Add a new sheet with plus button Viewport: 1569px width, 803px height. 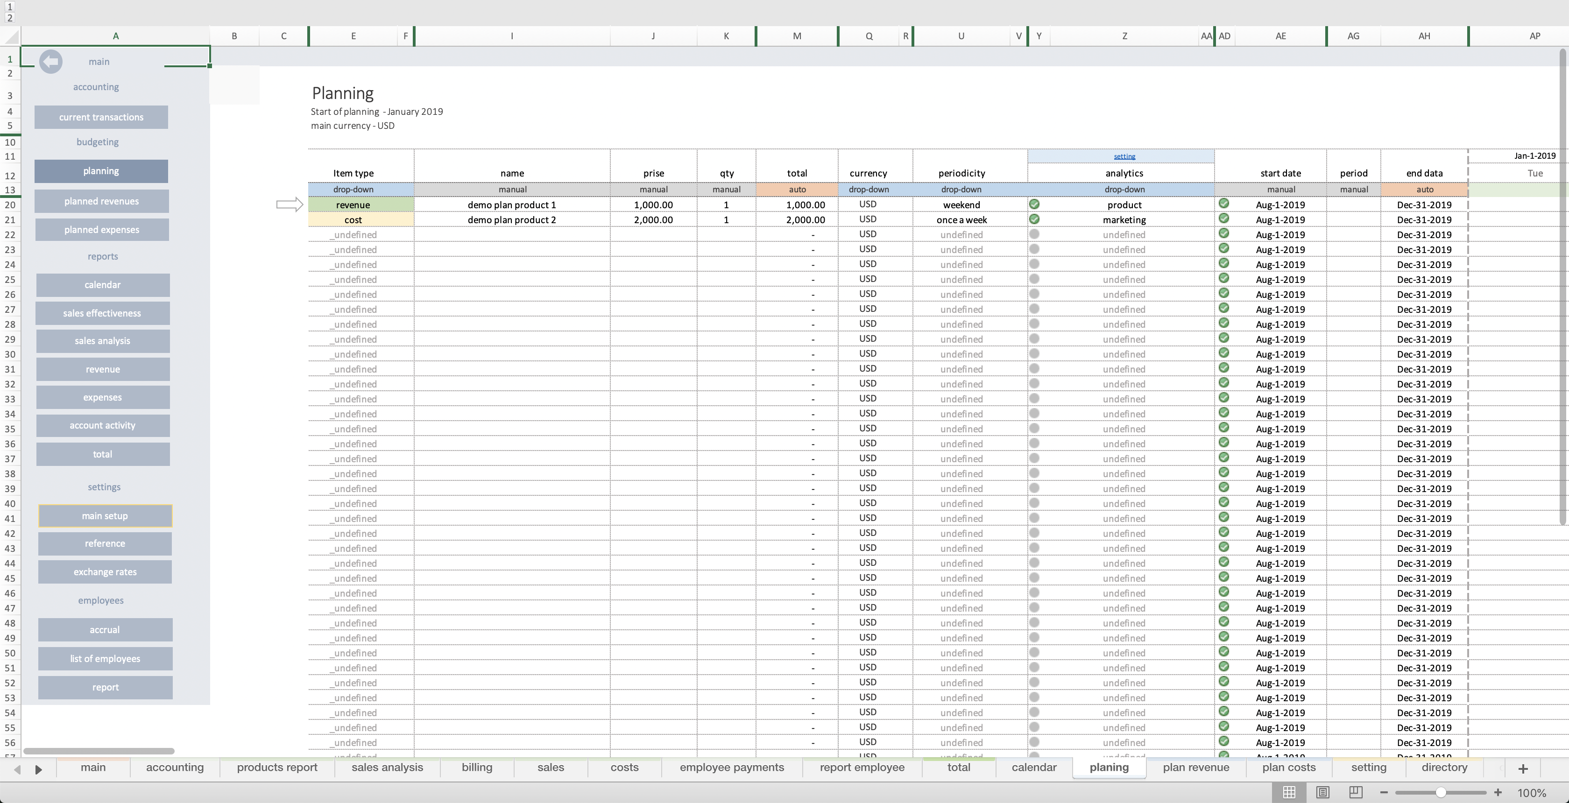click(x=1523, y=768)
